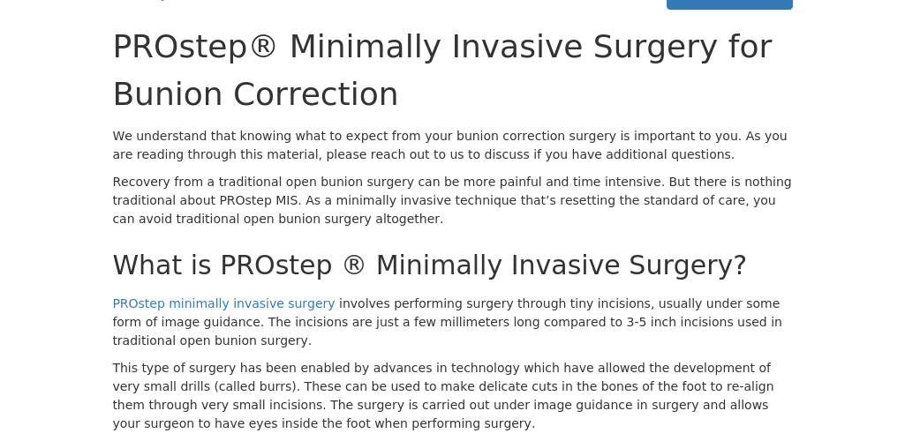905x441 pixels.
Task: Click the words 'Bunion Correction' in the title
Action: [x=255, y=95]
